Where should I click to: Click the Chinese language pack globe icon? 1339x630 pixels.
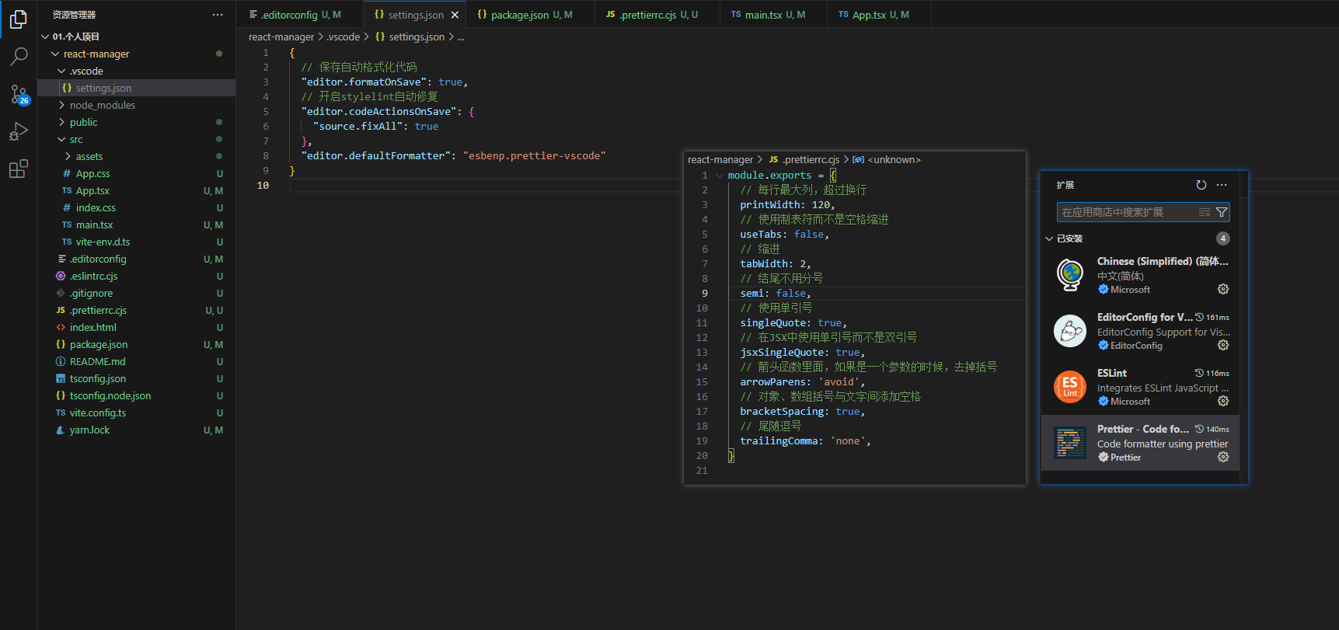1070,275
